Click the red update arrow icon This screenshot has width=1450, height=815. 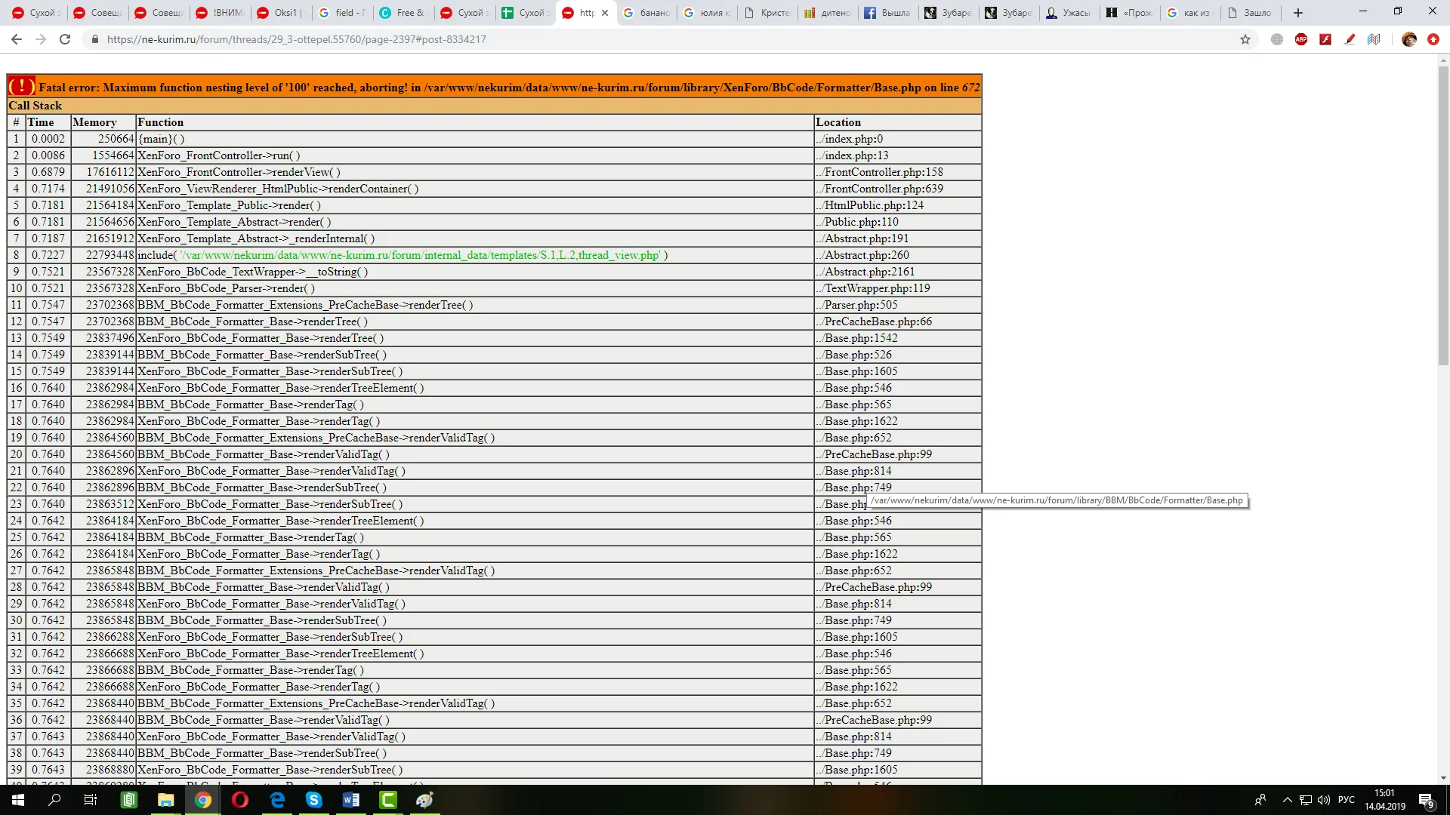click(1433, 39)
